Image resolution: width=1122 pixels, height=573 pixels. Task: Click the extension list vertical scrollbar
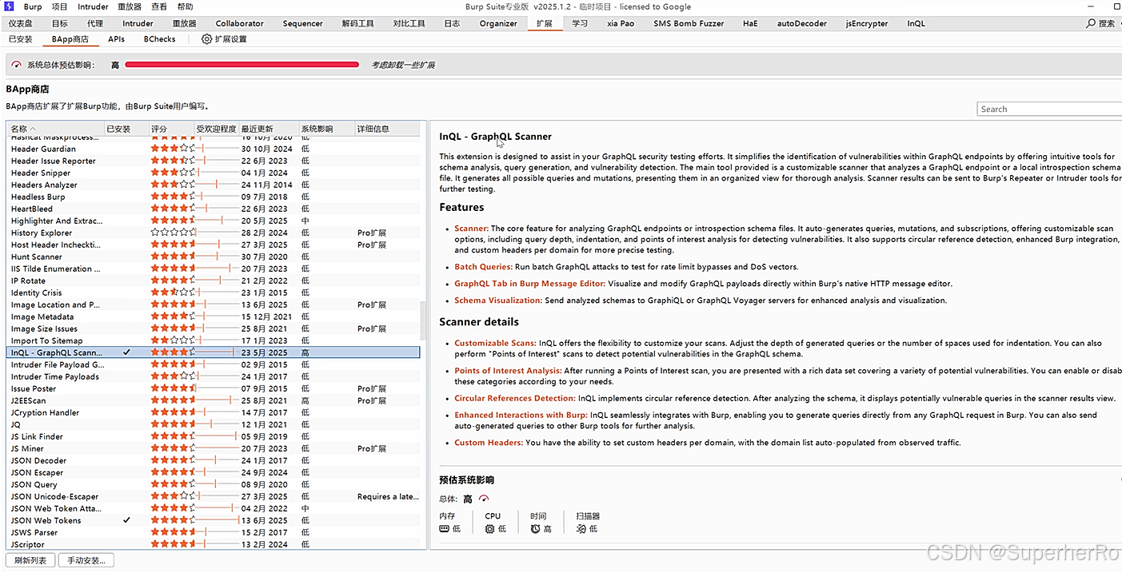[x=424, y=320]
